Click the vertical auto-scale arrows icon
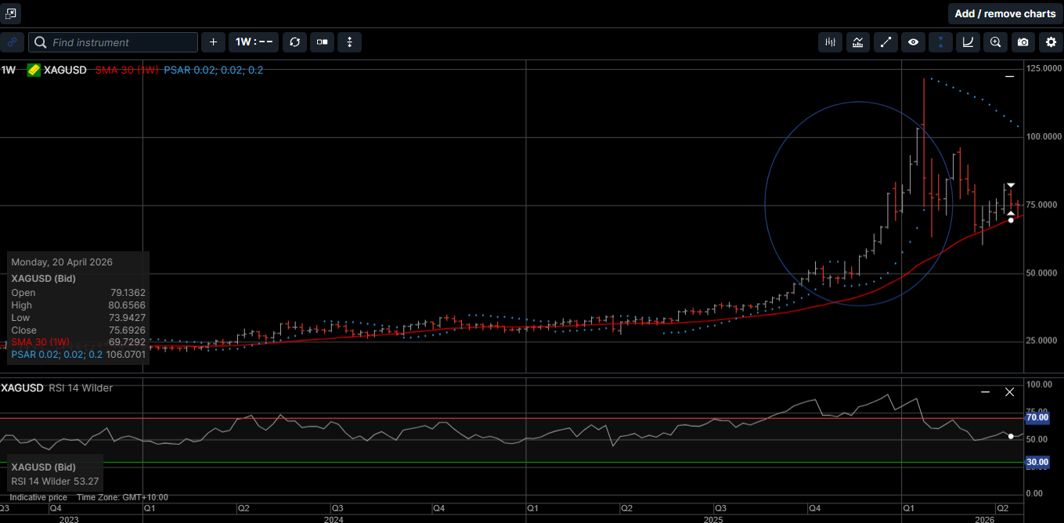Screen dimensions: 1064x523 click(x=350, y=42)
